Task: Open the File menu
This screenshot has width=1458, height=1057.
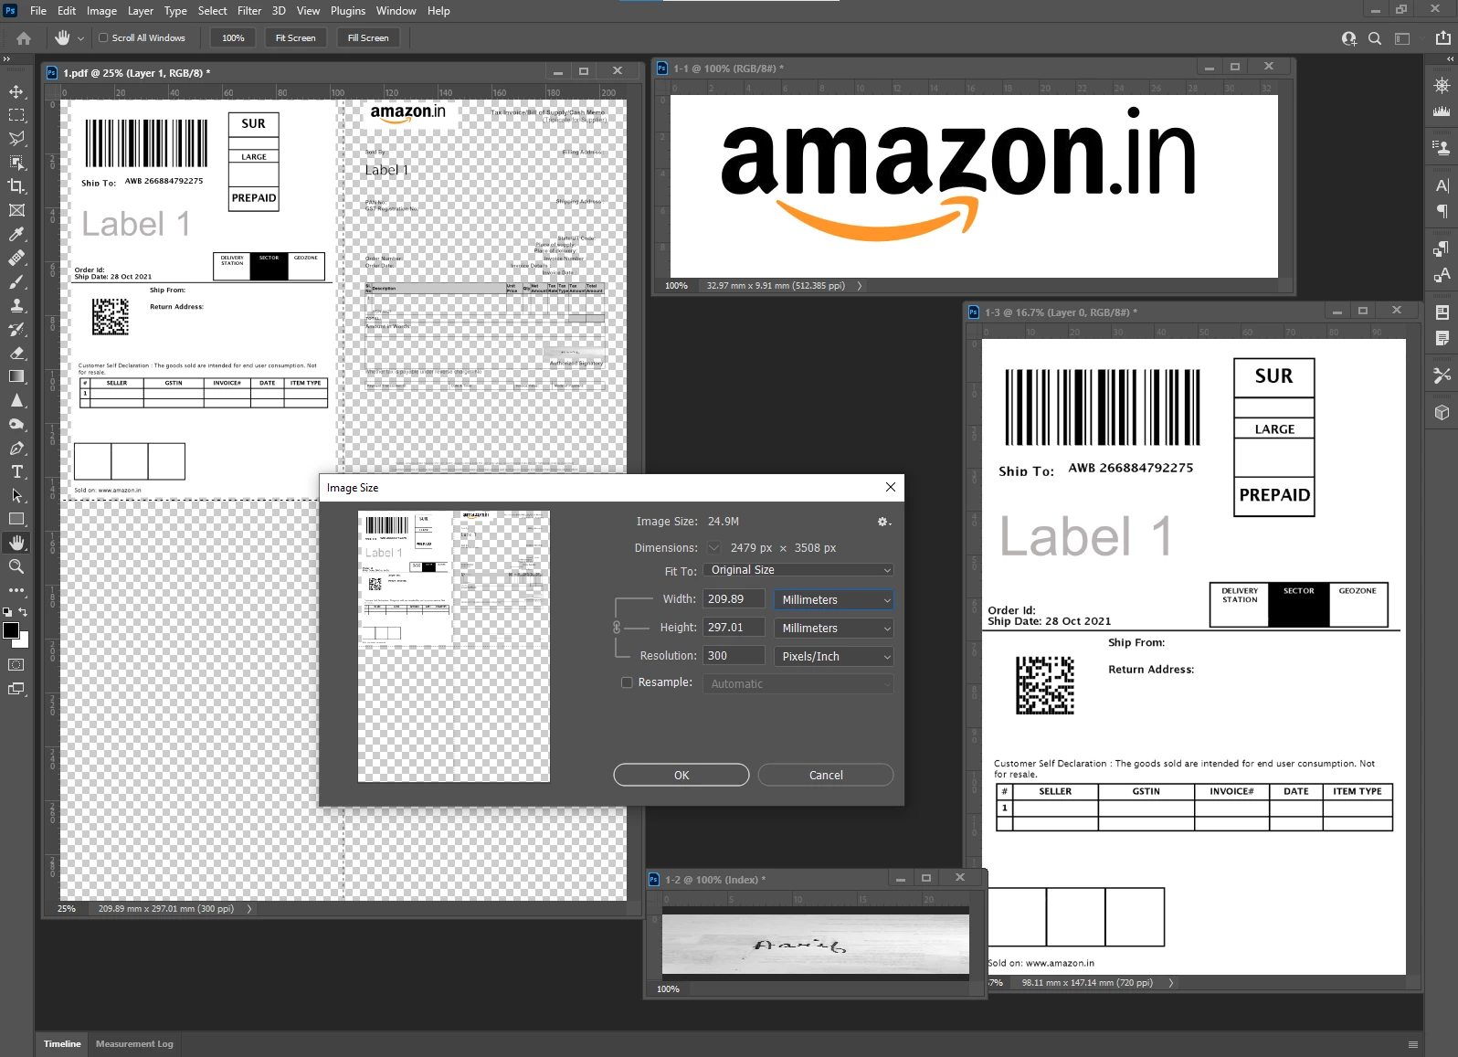Action: pos(38,11)
